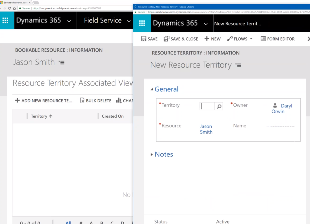This screenshot has height=224, width=310.
Task: Click the Secure padlock in the Resource Territory window
Action: tap(135, 12)
